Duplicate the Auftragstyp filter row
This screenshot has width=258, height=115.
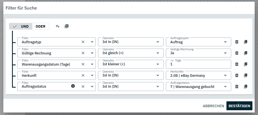pyautogui.click(x=246, y=42)
